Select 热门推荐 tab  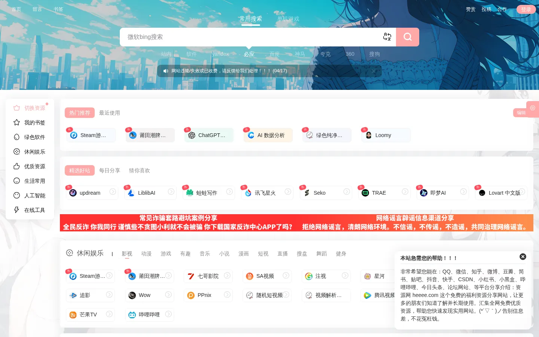coord(80,113)
